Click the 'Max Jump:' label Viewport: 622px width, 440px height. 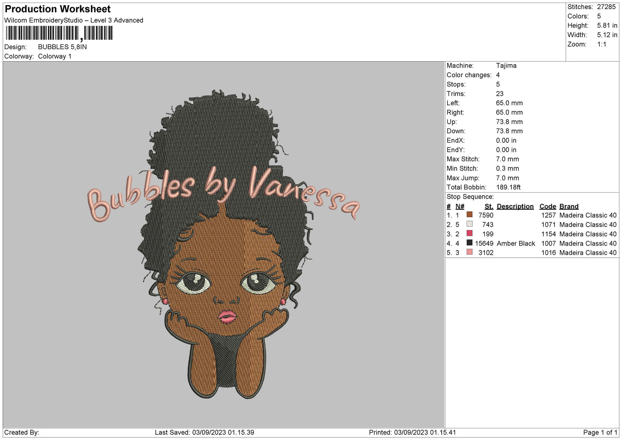(463, 178)
